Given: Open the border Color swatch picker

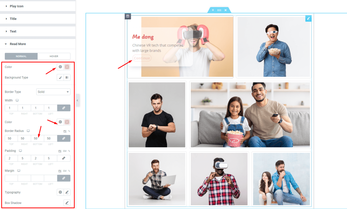Looking at the screenshot, I should point(67,122).
